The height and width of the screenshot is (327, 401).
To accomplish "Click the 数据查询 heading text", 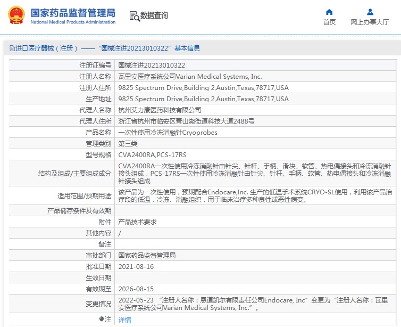I will (x=154, y=15).
